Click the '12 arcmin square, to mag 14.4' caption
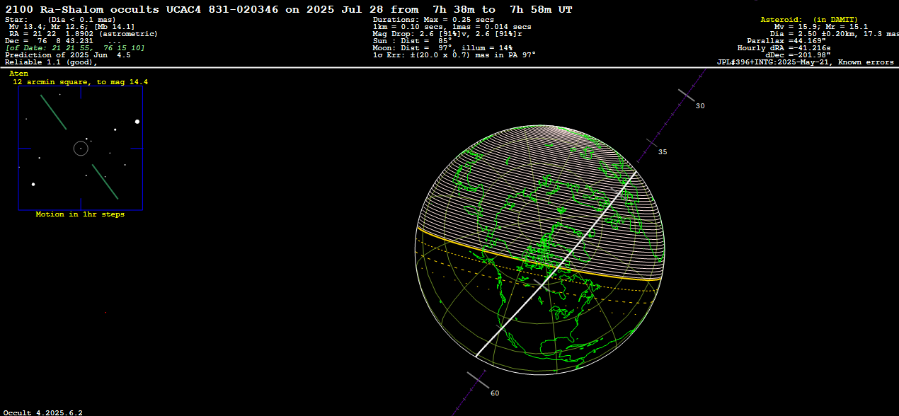The width and height of the screenshot is (899, 416). 80,82
